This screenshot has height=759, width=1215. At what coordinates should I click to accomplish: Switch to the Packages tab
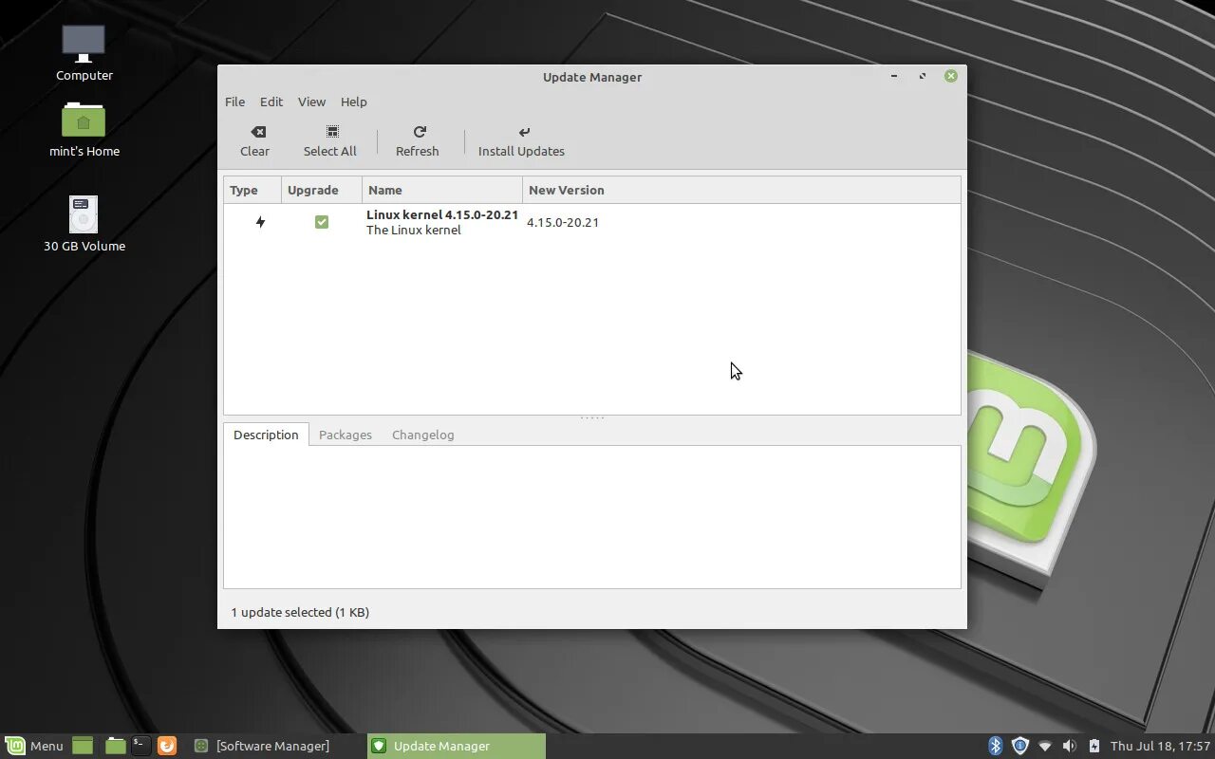pos(346,435)
